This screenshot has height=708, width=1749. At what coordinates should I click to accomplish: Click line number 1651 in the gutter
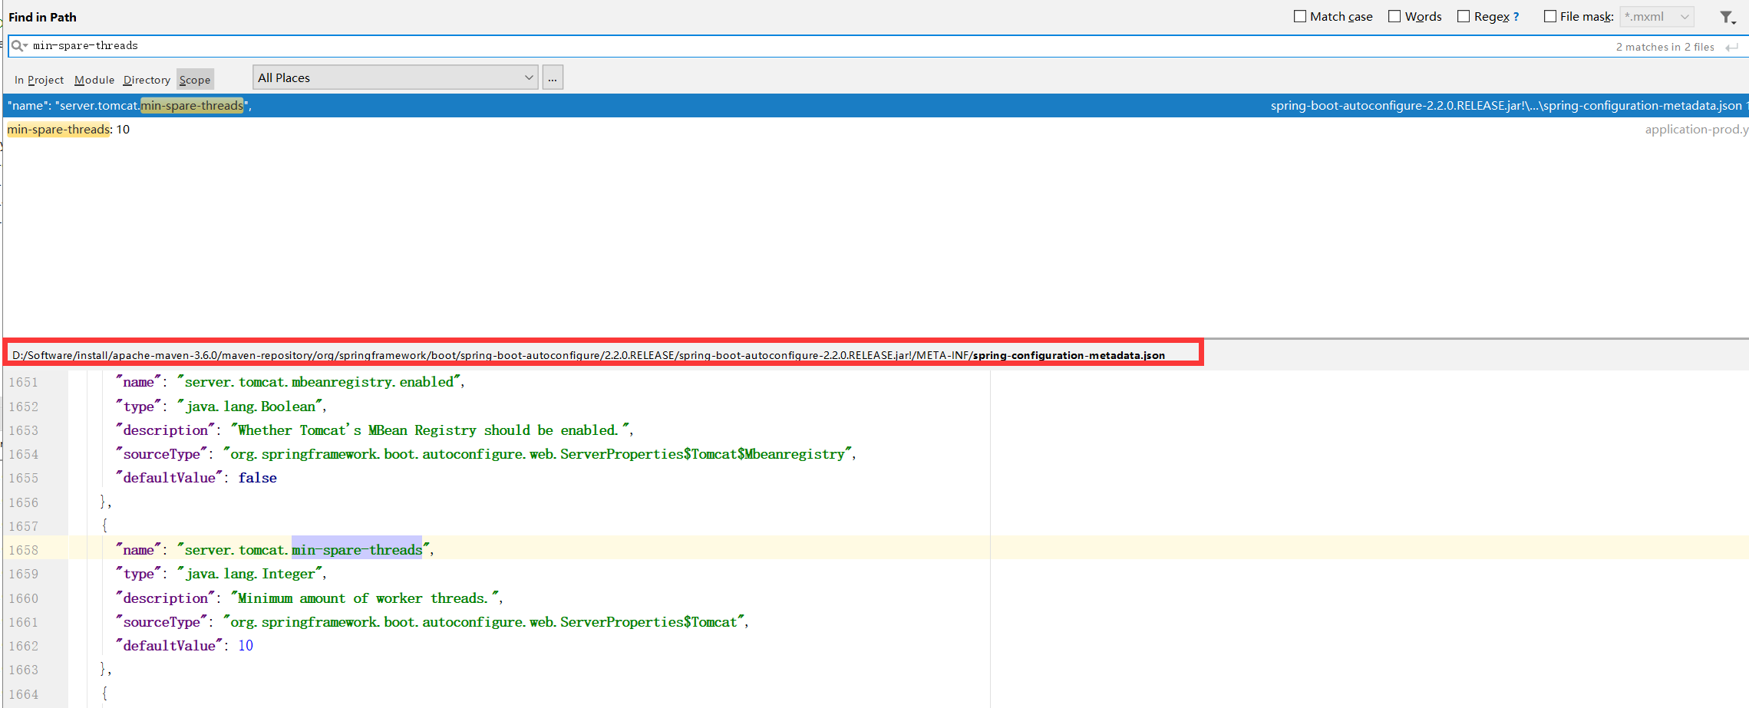coord(24,382)
